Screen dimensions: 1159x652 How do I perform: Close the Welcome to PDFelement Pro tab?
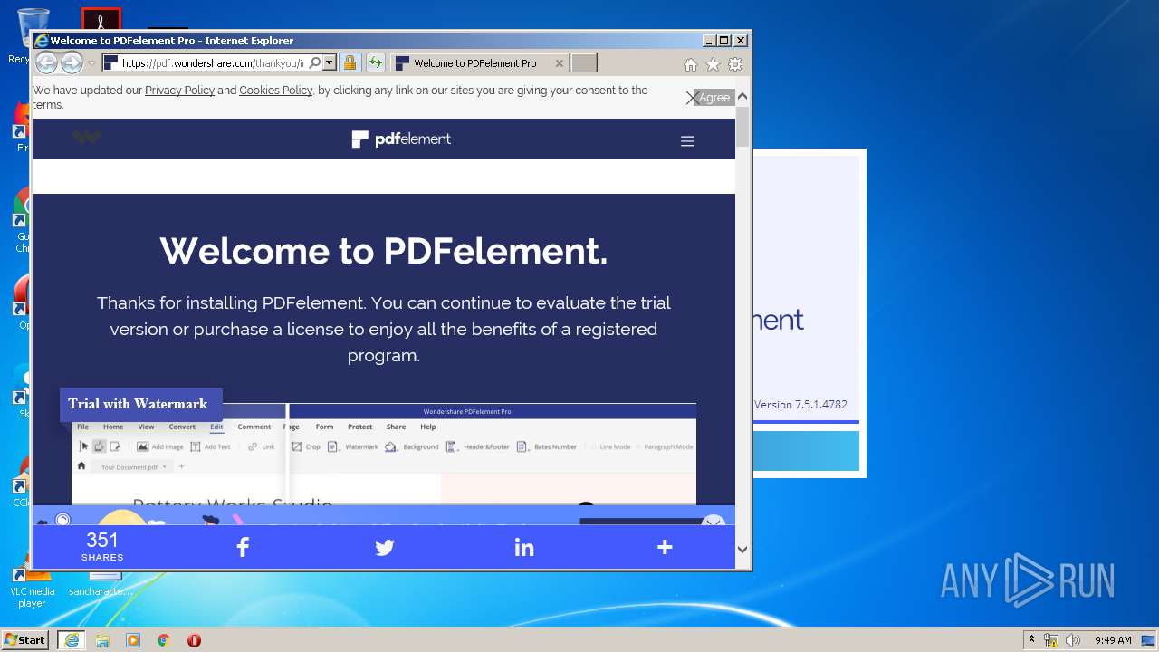tap(559, 63)
